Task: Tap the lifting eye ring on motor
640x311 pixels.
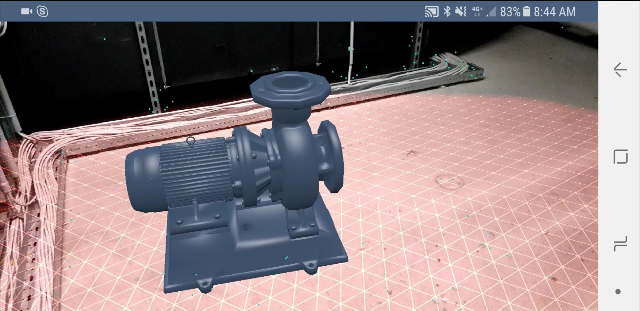Action: (190, 141)
